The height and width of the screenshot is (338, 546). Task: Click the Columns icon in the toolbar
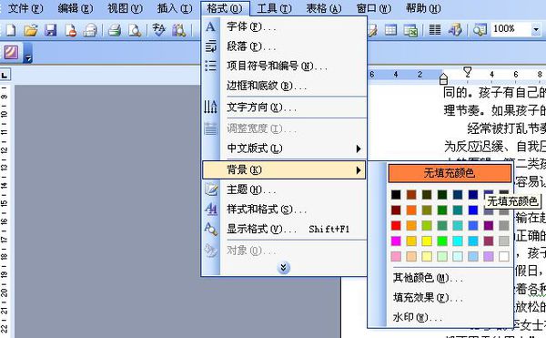[435, 30]
